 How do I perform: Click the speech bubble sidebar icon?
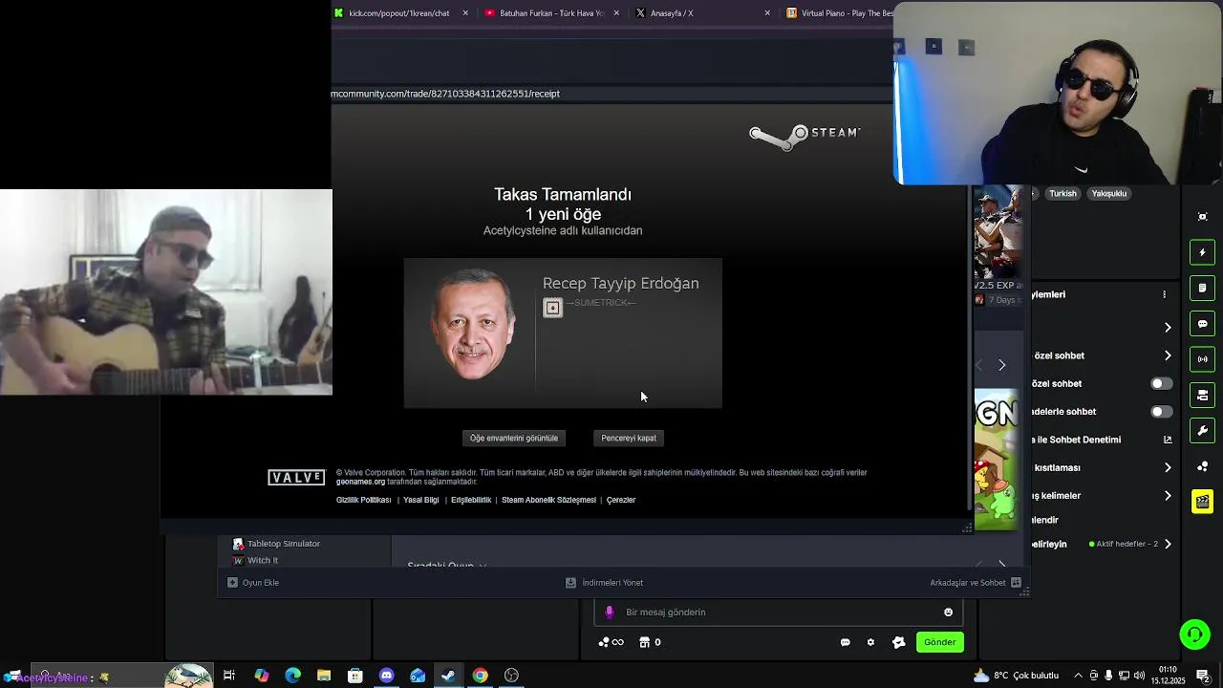click(1203, 324)
